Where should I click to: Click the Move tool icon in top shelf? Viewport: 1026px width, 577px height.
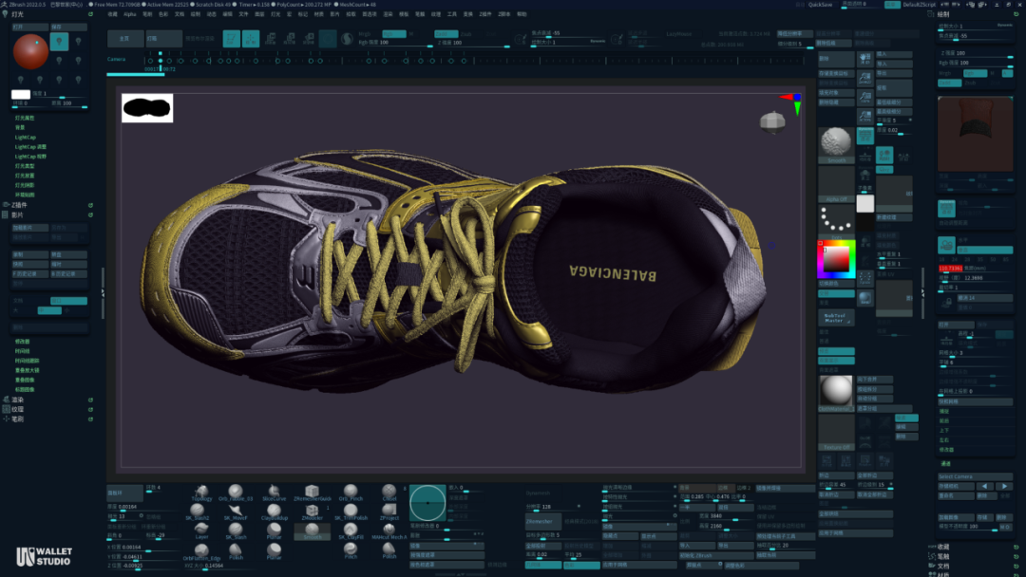click(x=270, y=39)
